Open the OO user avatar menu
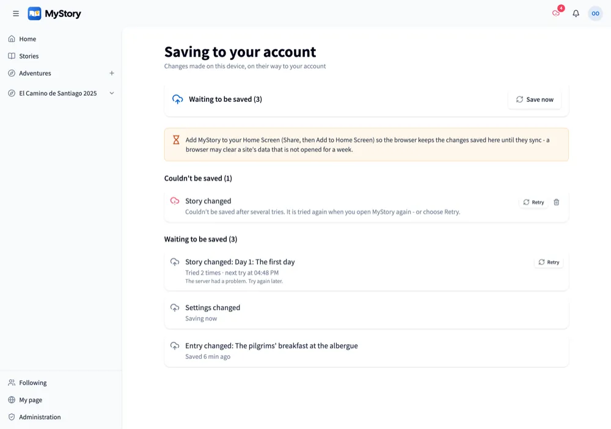This screenshot has width=611, height=429. (595, 13)
